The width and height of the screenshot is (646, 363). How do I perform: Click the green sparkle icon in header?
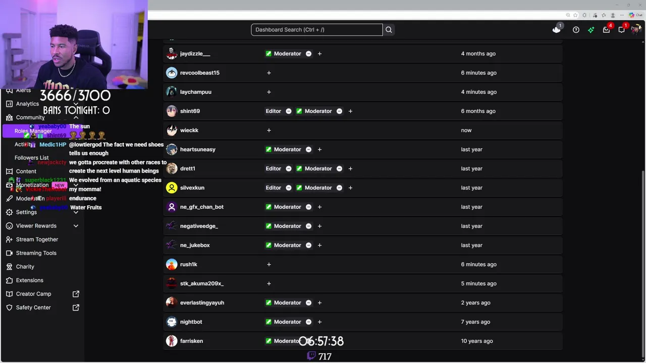(591, 30)
